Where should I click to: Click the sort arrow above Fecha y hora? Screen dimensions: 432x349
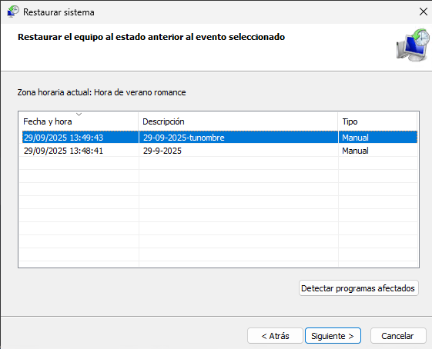[79, 114]
